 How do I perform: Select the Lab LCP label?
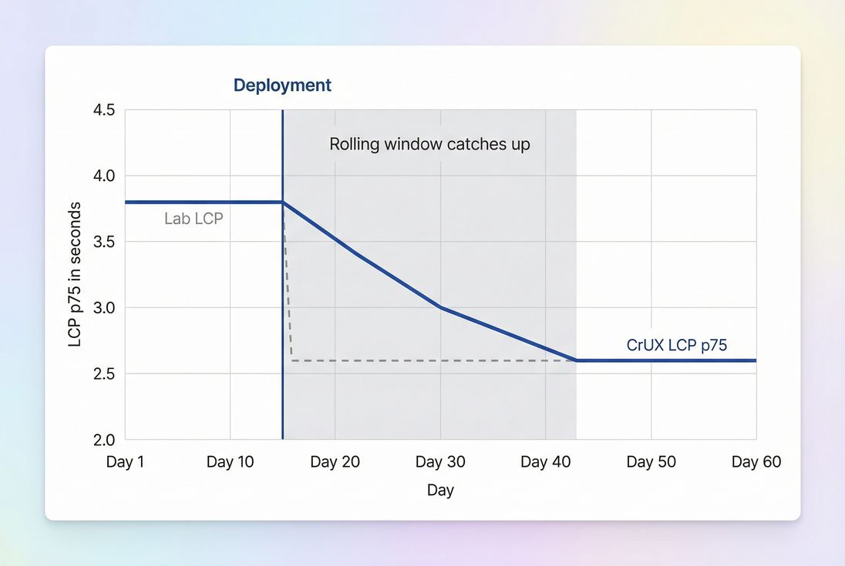point(193,219)
